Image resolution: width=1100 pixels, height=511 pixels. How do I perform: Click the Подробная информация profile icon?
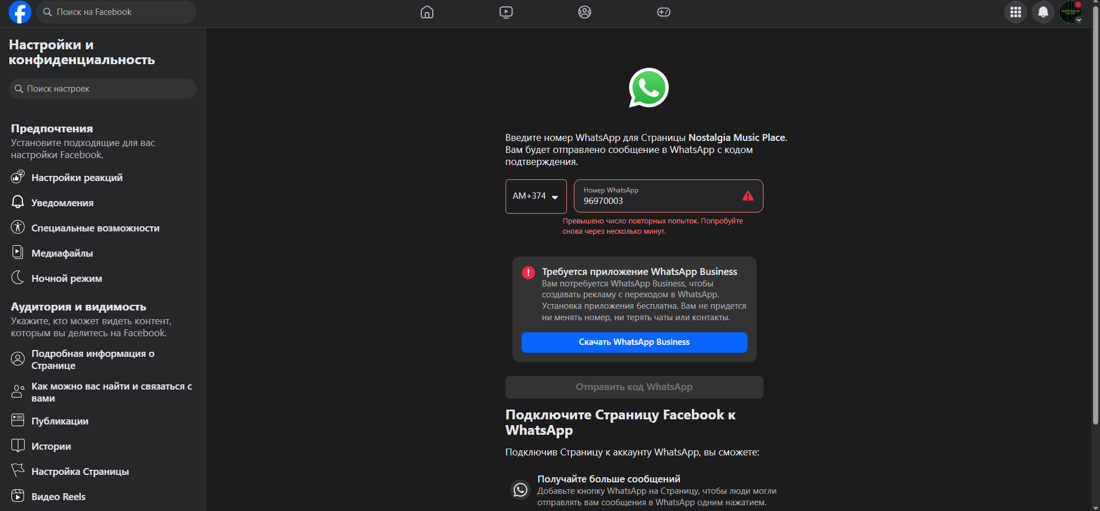18,359
